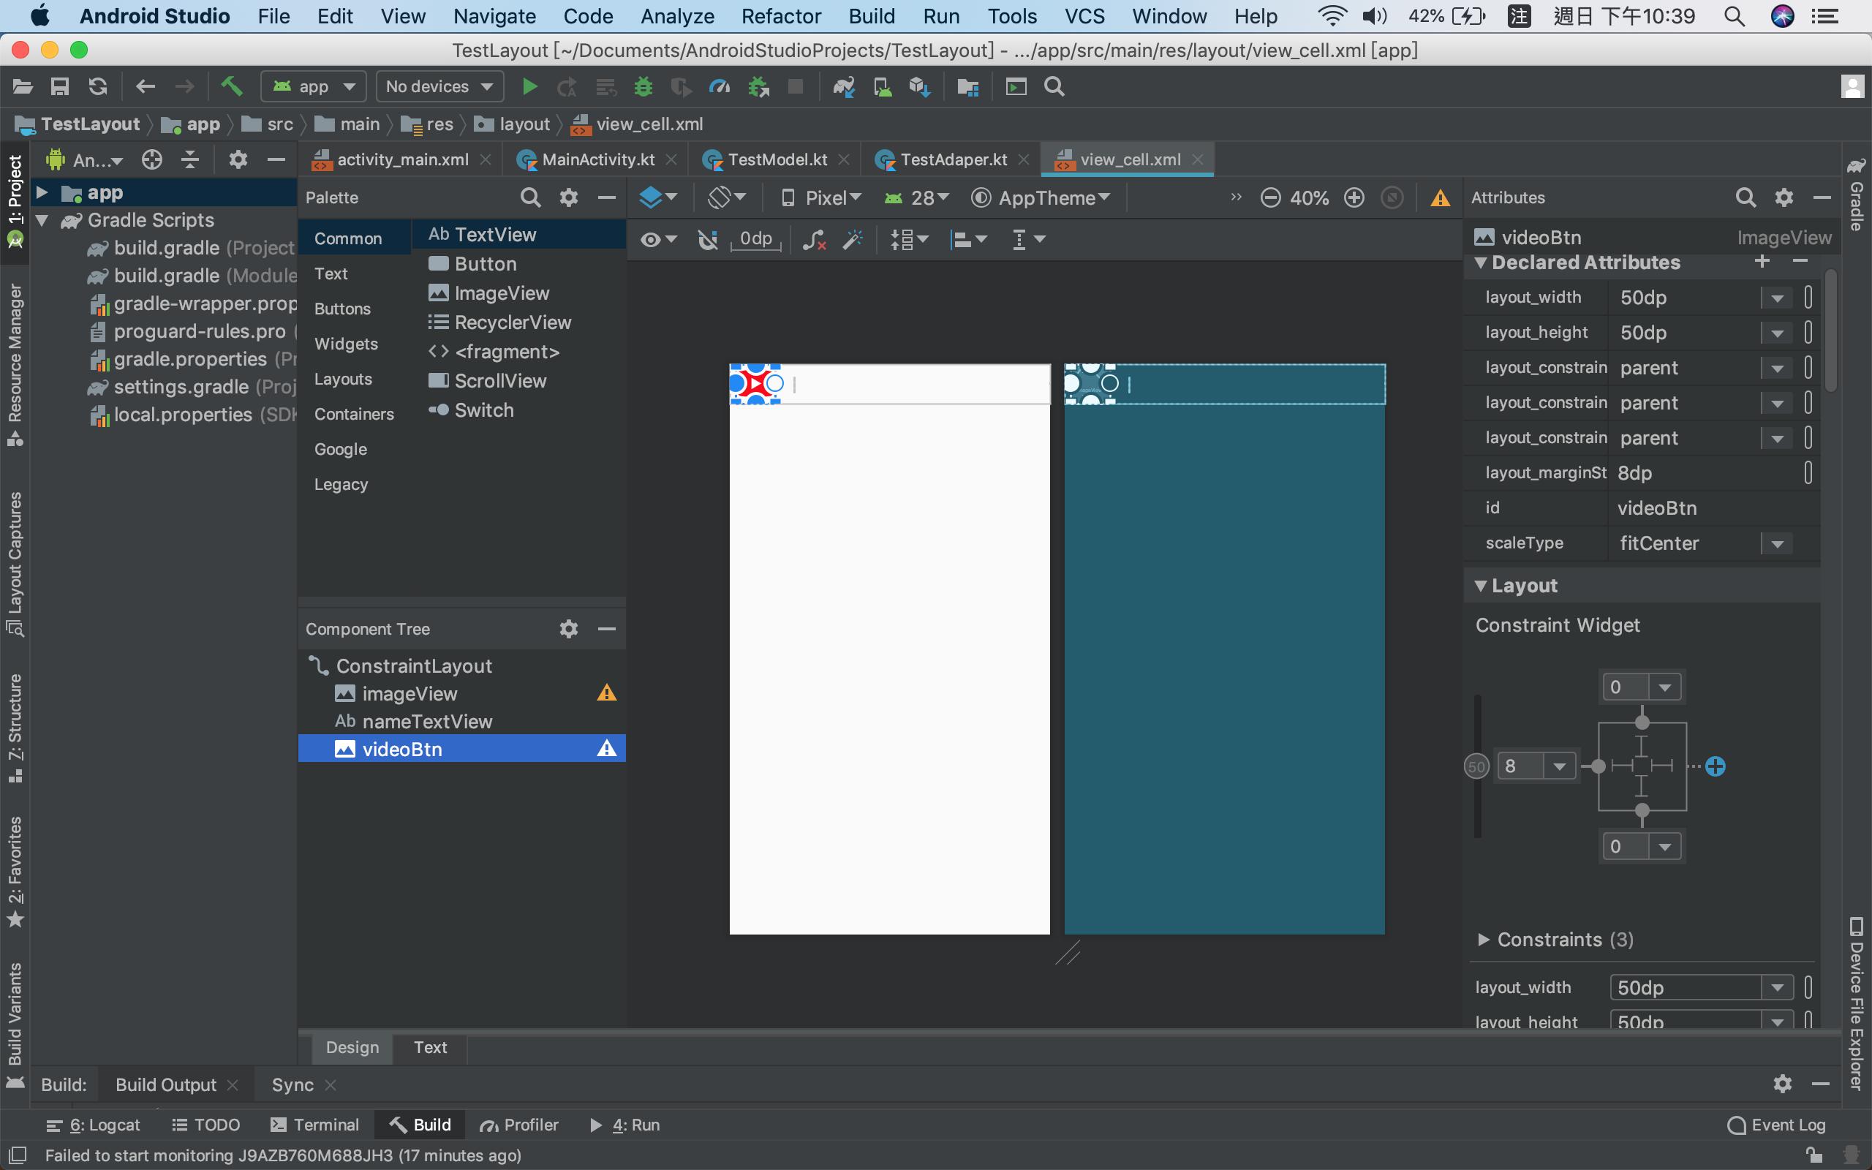Toggle the view options eye icon
Viewport: 1872px width, 1170px height.
tap(657, 240)
